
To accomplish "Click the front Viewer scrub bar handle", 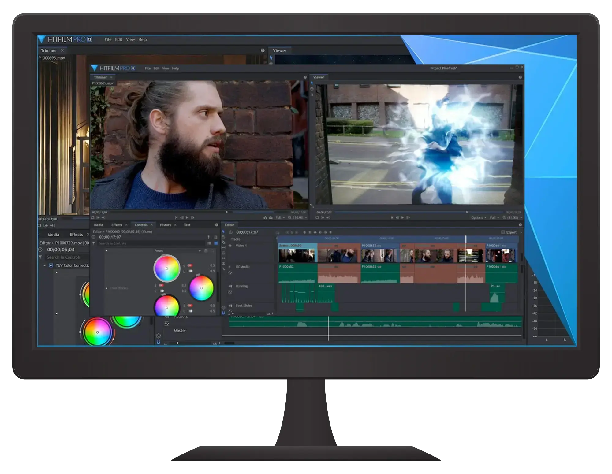I will click(467, 212).
